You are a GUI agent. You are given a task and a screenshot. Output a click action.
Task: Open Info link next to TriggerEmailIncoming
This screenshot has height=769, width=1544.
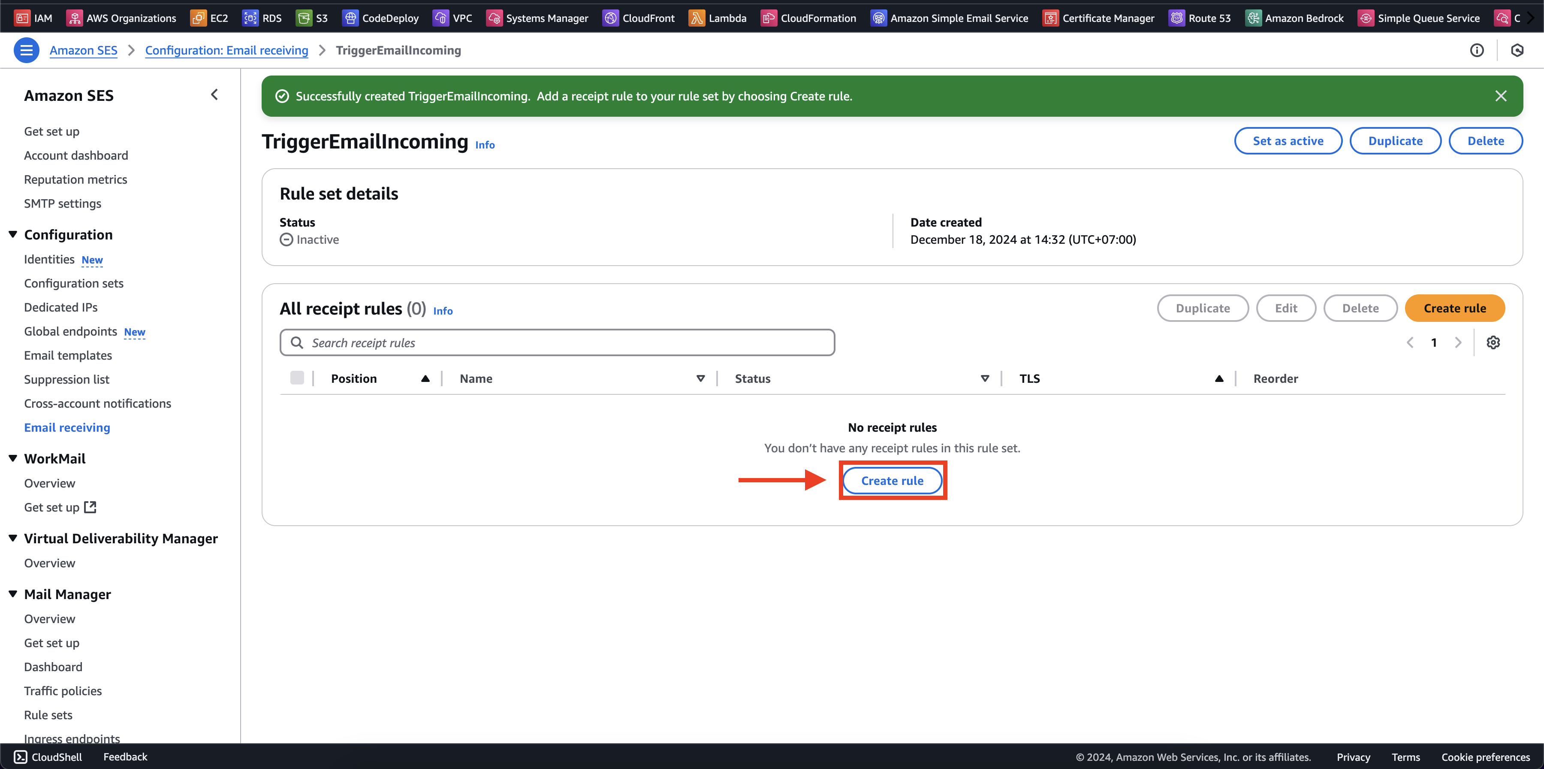pos(485,145)
